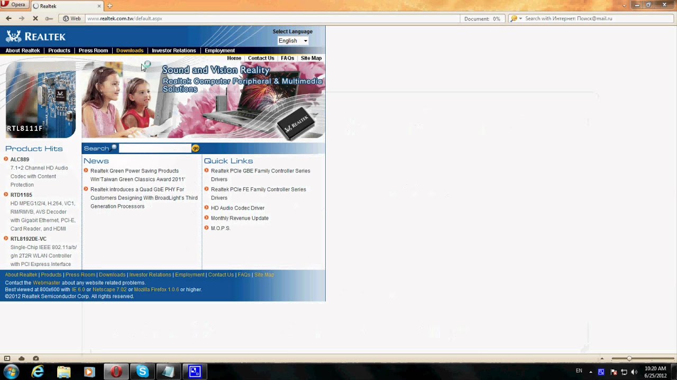Open the Windows Start menu
The height and width of the screenshot is (380, 677).
point(11,372)
